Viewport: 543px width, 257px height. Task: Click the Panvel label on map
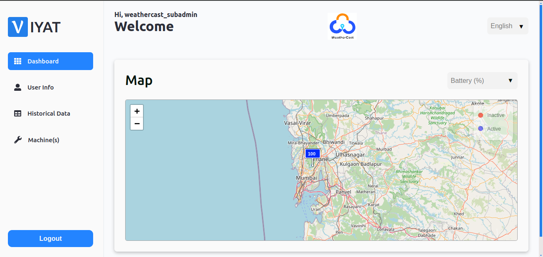click(x=343, y=192)
